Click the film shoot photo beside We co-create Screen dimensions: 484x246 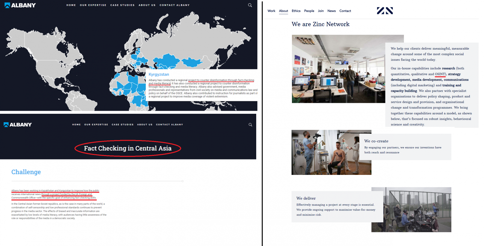325,153
